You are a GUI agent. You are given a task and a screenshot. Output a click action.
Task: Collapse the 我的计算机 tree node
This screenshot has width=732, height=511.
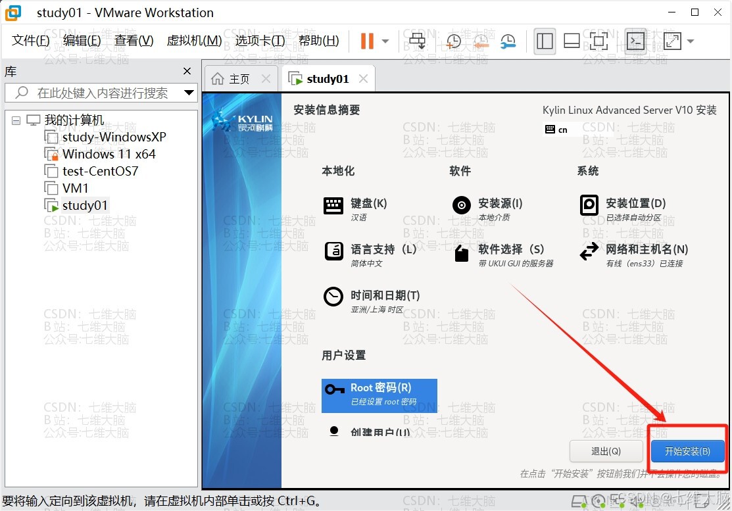16,120
